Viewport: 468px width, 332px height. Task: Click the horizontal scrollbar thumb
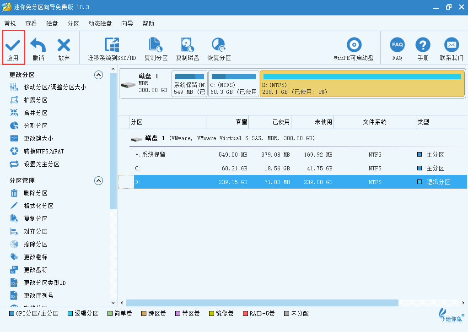[x=262, y=303]
